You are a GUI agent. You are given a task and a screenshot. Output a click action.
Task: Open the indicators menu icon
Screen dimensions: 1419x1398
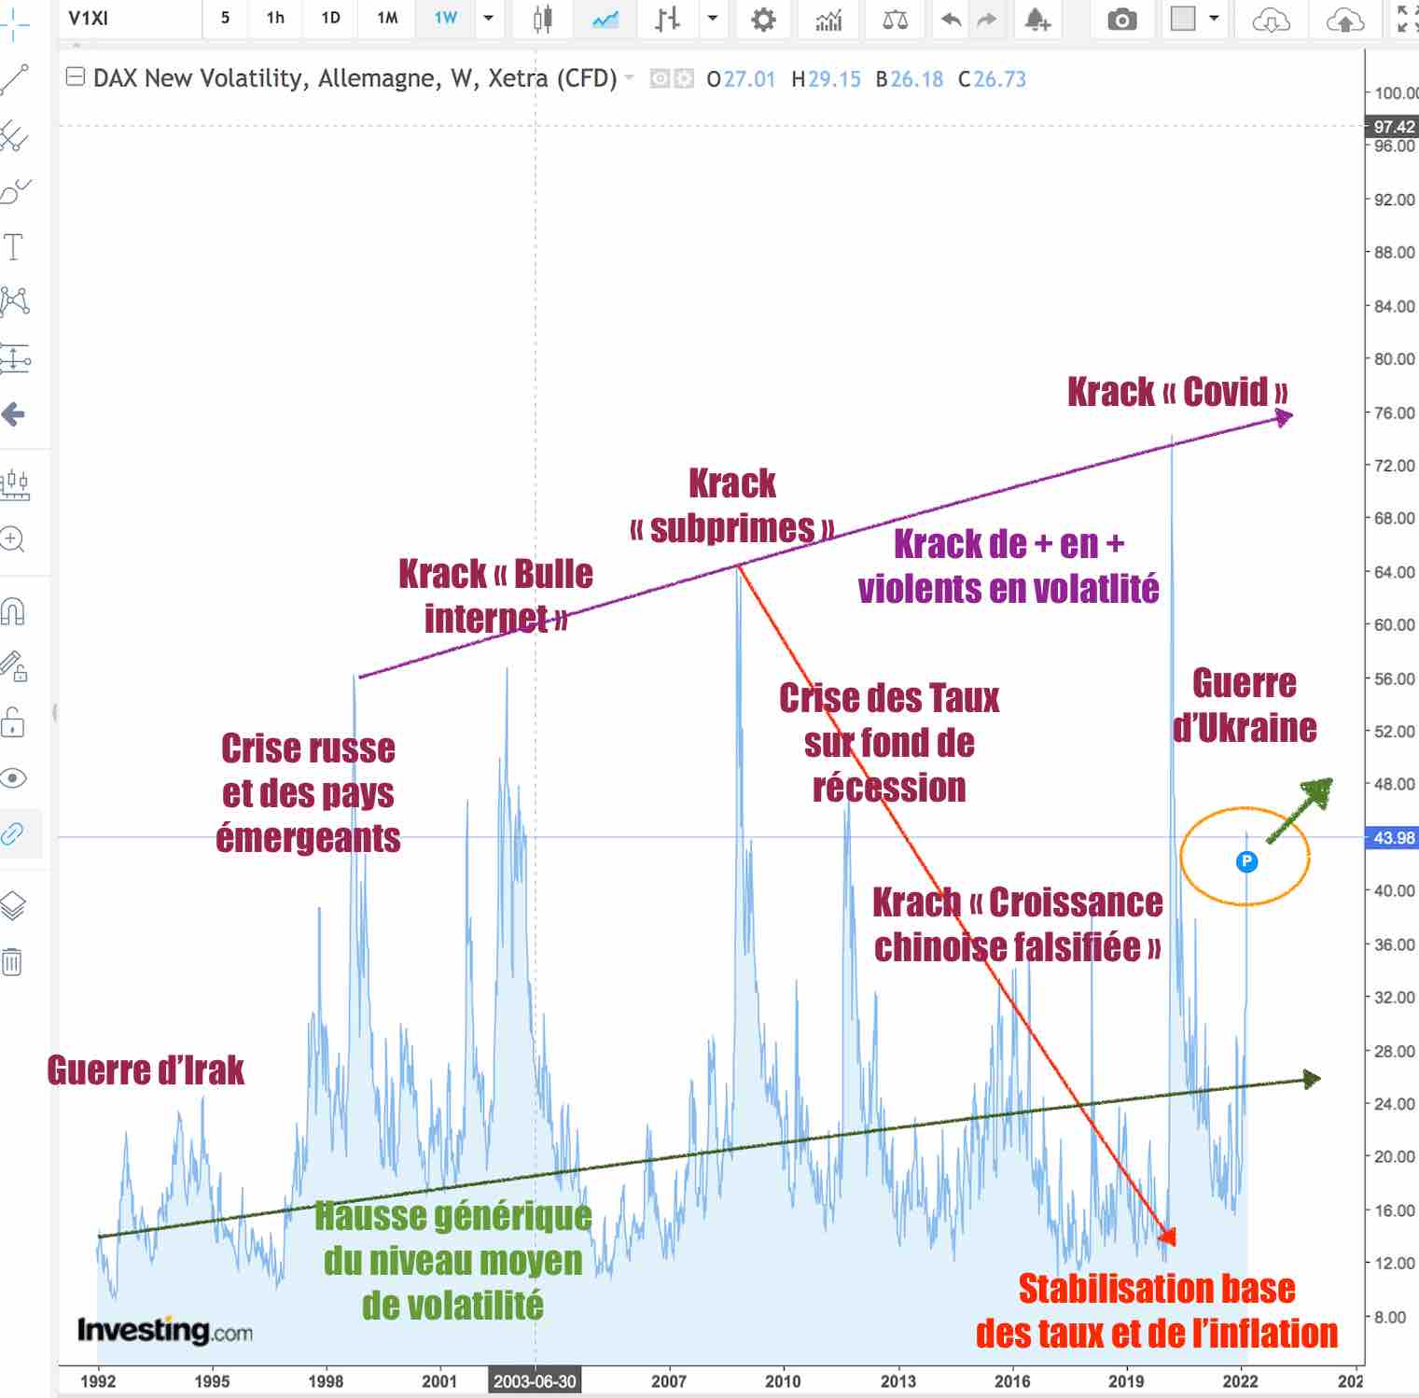click(x=828, y=19)
